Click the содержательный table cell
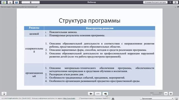This screenshot has height=100, width=179. click(x=34, y=50)
